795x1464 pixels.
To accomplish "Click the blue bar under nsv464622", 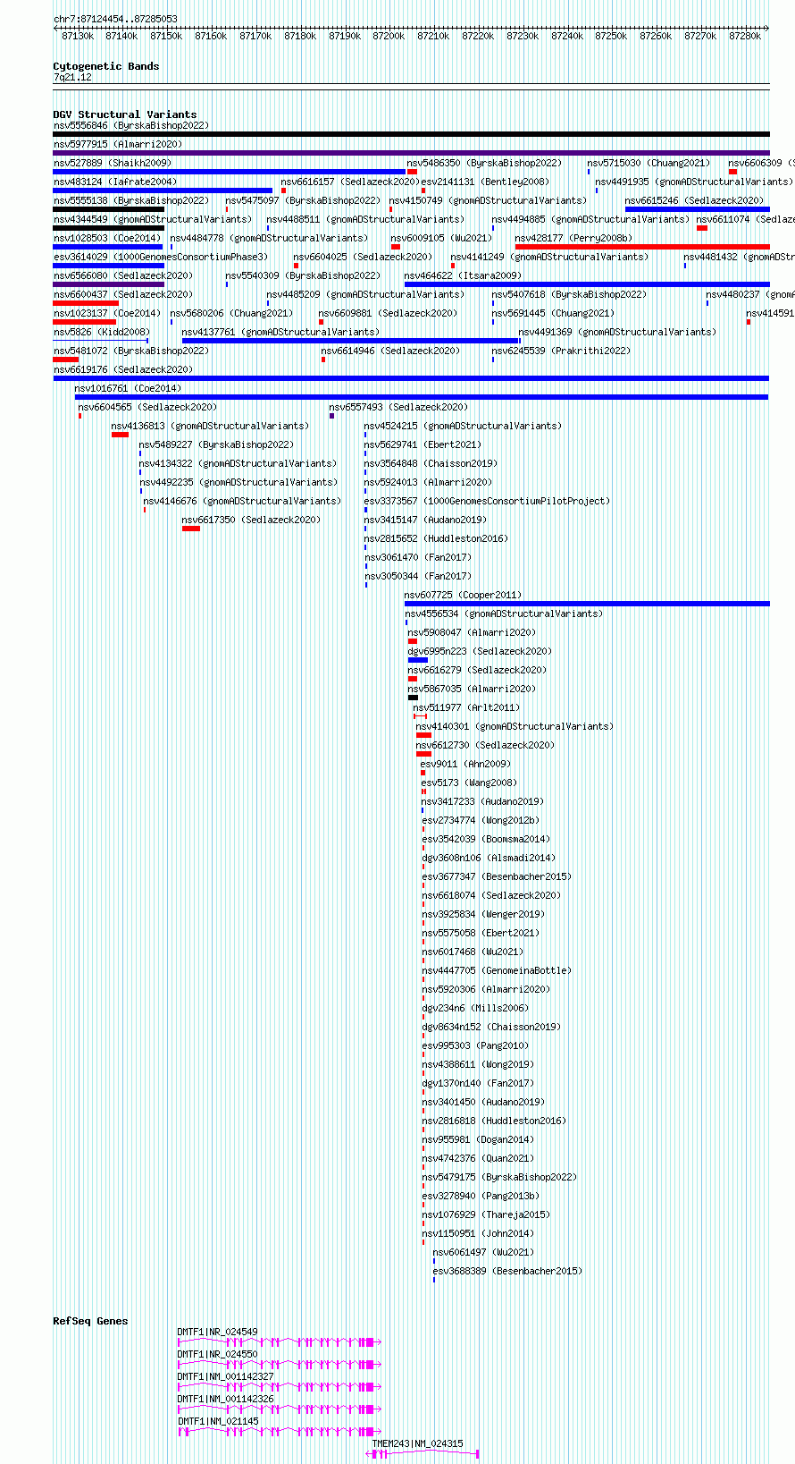I will tap(587, 284).
